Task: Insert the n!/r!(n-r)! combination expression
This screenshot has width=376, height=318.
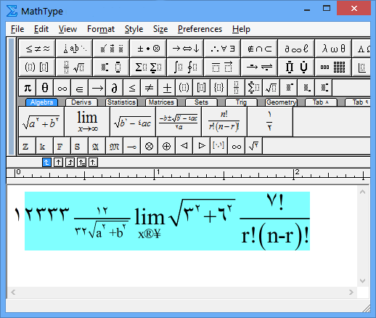Action: click(224, 121)
